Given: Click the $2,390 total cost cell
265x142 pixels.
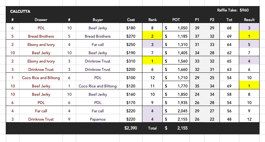Looking at the screenshot, I should 131,128.
